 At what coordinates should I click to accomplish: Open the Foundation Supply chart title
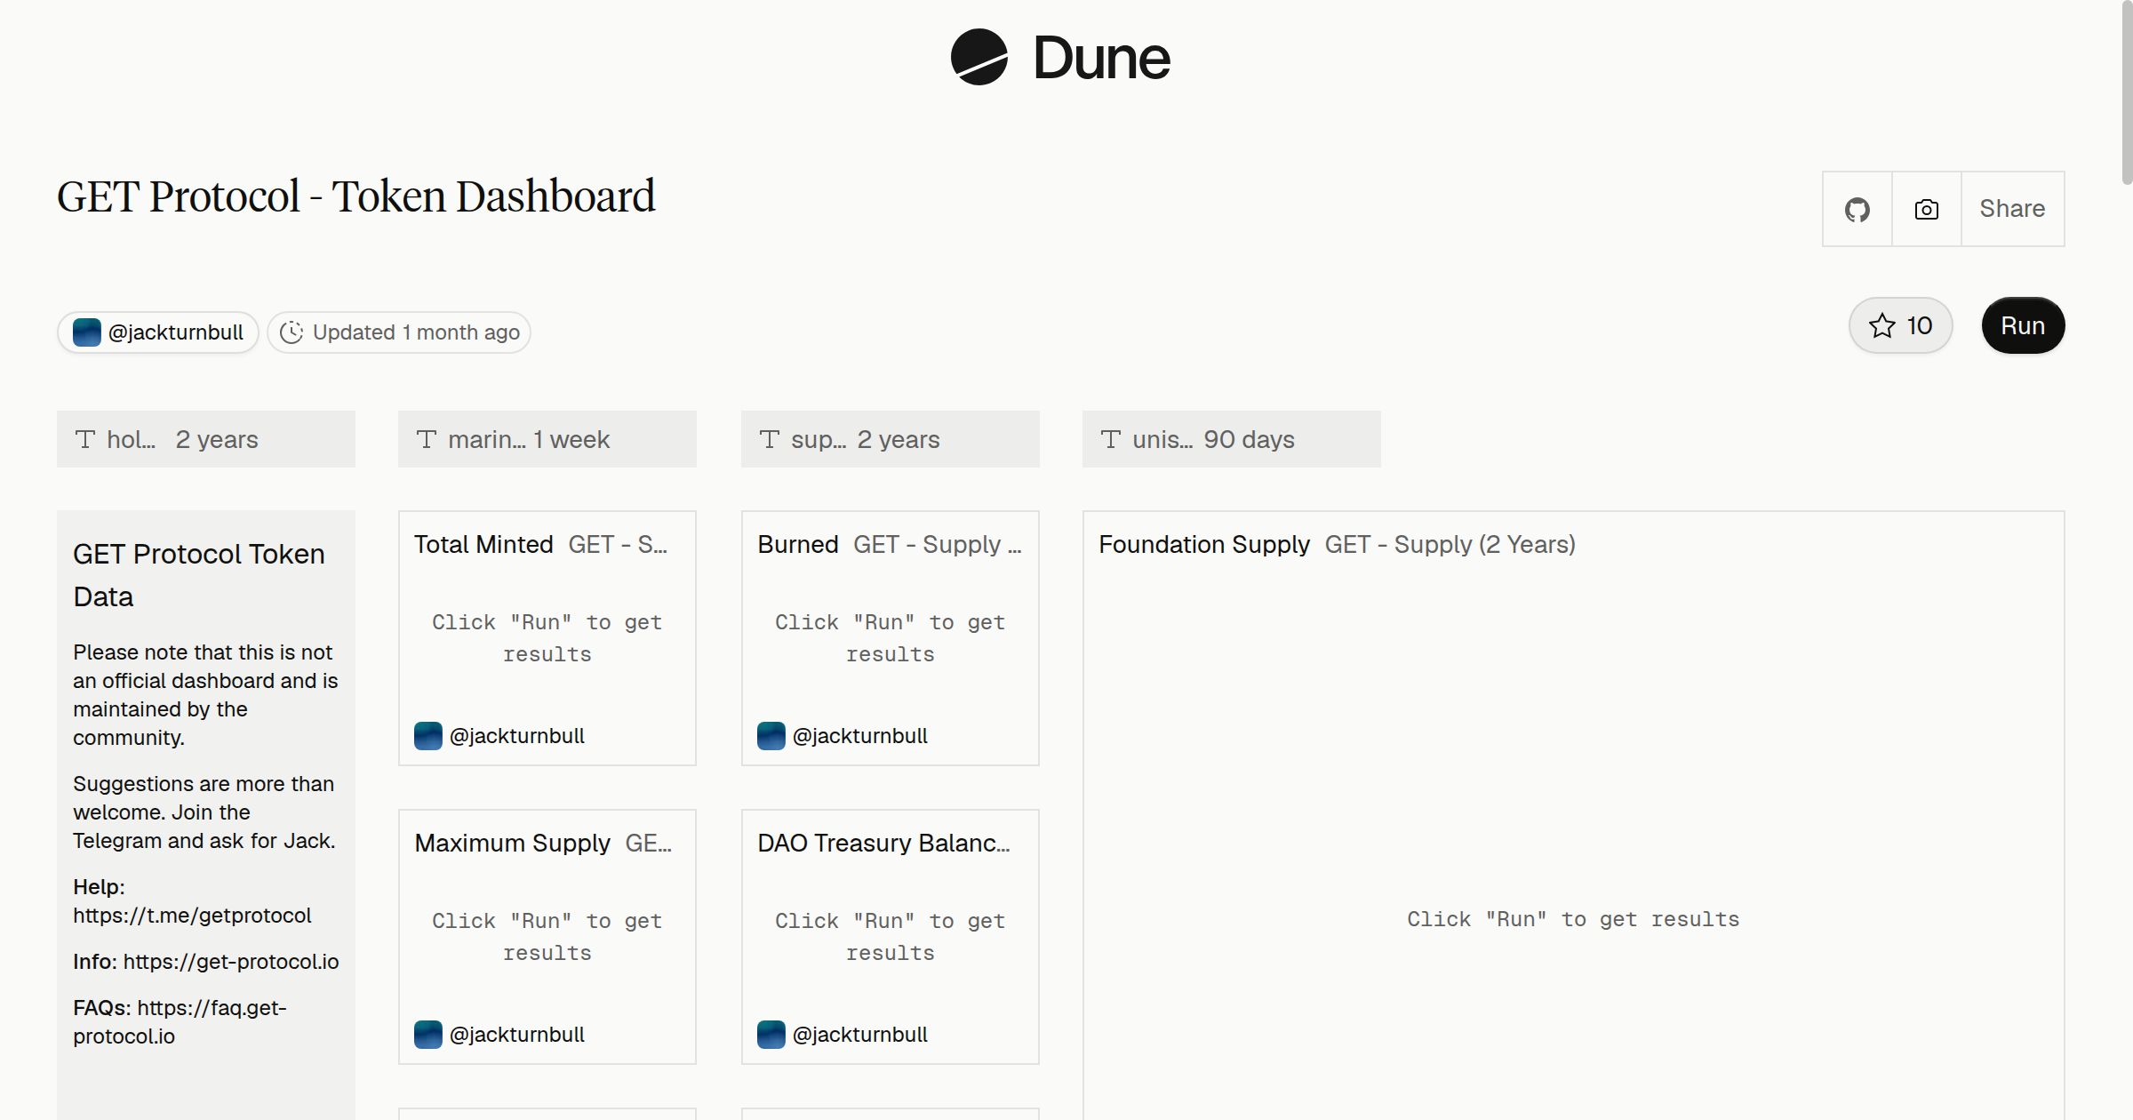[x=1204, y=544]
